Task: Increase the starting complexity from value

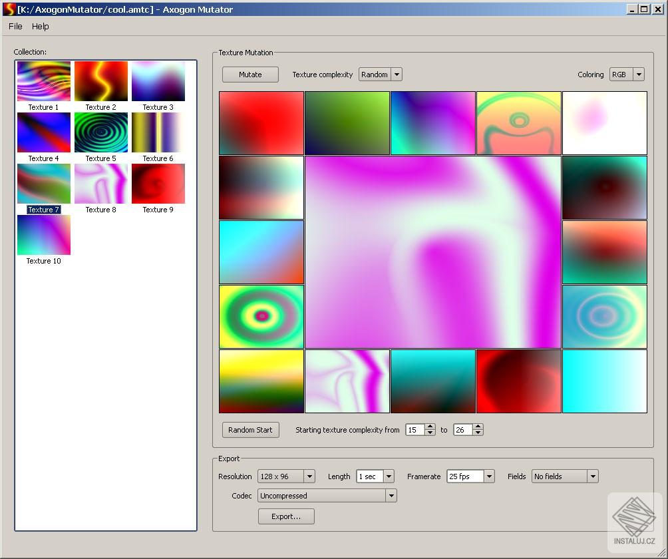Action: [x=430, y=427]
